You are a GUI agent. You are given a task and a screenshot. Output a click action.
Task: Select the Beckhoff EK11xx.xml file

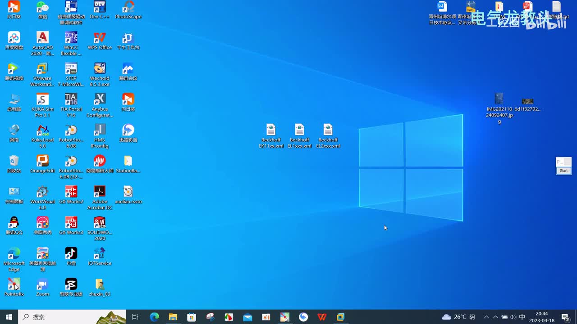(271, 136)
